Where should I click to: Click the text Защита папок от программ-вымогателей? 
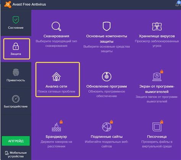click(157, 99)
